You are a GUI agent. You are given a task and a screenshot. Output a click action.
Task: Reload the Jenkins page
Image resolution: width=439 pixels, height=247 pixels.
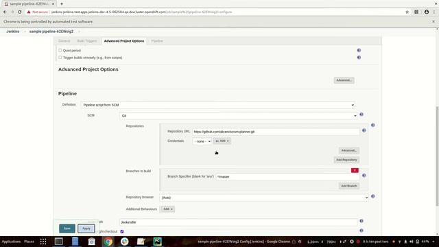point(20,12)
